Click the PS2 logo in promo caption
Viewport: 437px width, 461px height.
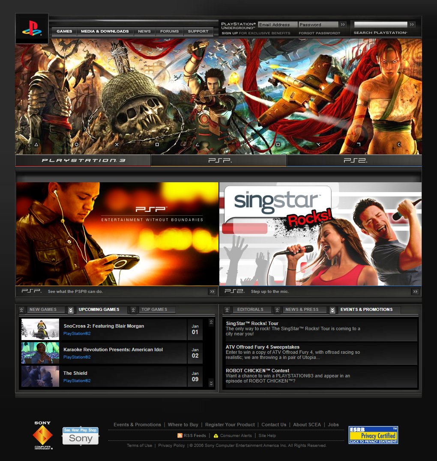click(x=234, y=291)
